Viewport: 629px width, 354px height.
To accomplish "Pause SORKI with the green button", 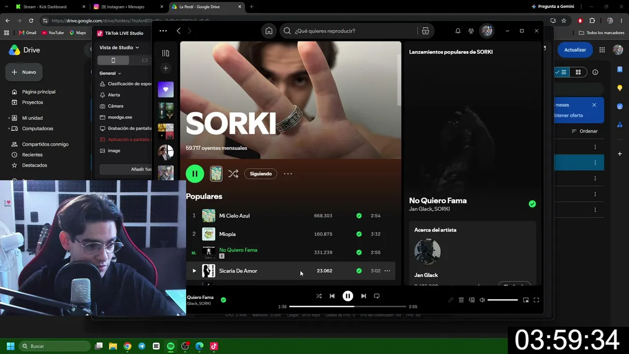I will pyautogui.click(x=195, y=174).
